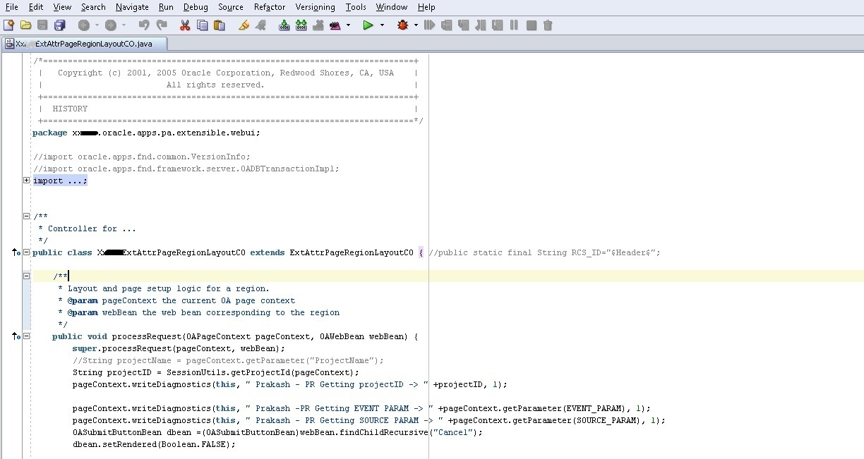864x459 pixels.
Task: Expand the collapsed import block
Action: pos(27,180)
